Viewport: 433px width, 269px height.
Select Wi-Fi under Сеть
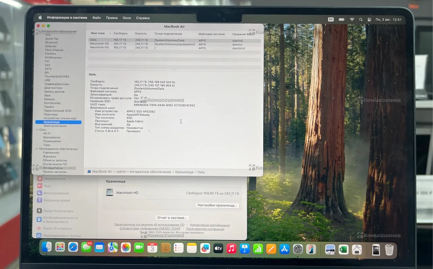click(x=47, y=134)
